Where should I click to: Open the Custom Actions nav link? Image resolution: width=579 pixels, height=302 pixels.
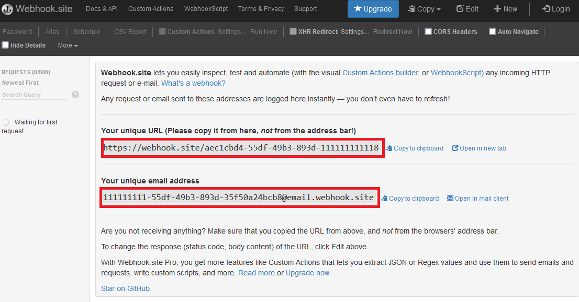click(x=151, y=8)
